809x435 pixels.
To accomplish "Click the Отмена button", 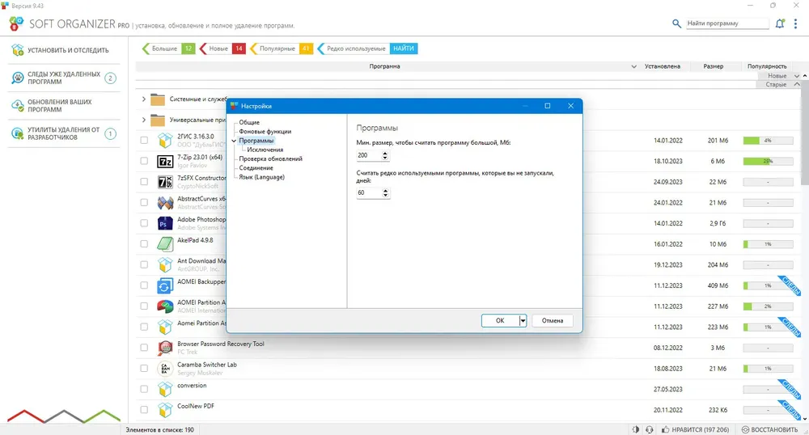I will tap(552, 320).
